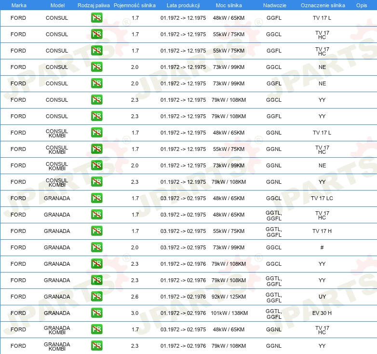Click the Moc silnika column header
377x354 pixels.
tap(229, 5)
